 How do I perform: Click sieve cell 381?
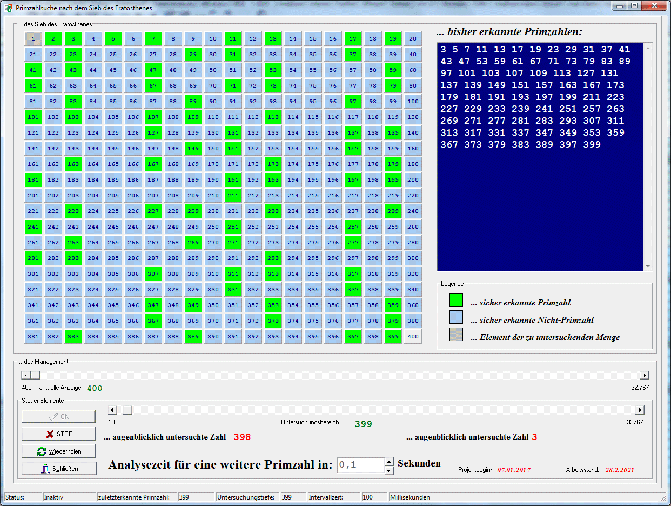coord(33,337)
